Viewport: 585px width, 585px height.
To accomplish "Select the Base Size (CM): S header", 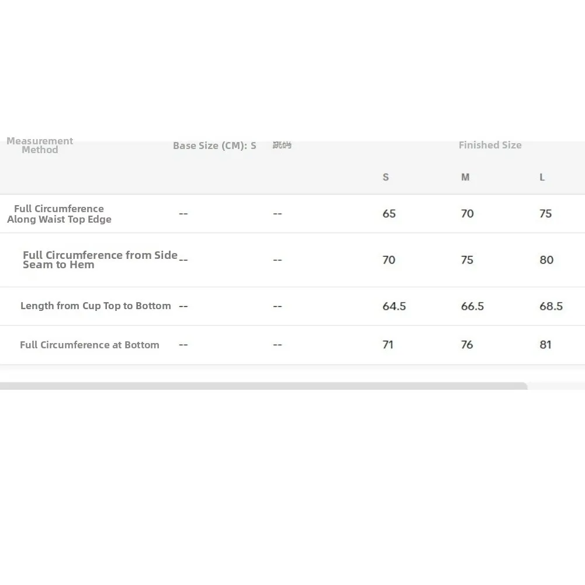I will [x=214, y=146].
